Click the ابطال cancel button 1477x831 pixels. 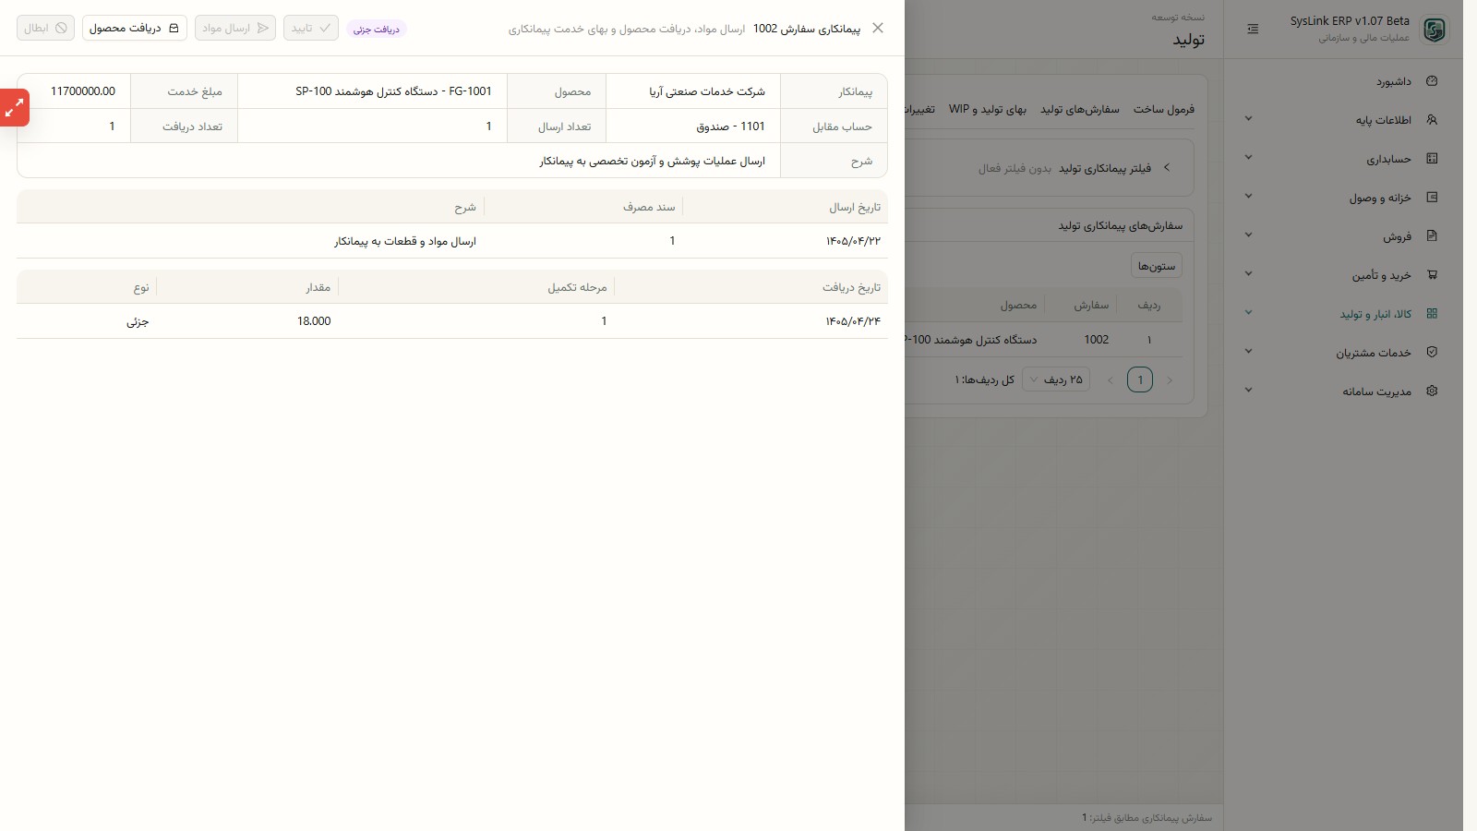pyautogui.click(x=45, y=28)
